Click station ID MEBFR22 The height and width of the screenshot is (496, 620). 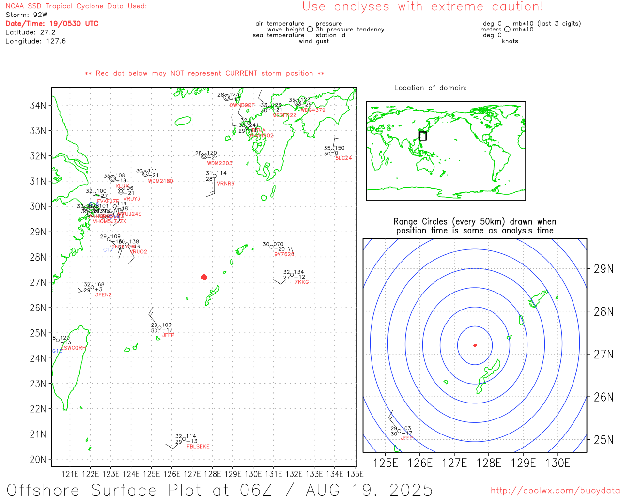pos(284,115)
